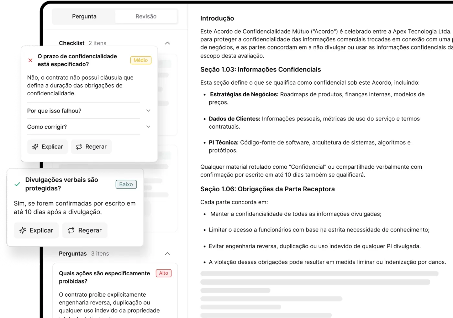Click the Alto severity badge
The image size is (453, 318).
163,273
